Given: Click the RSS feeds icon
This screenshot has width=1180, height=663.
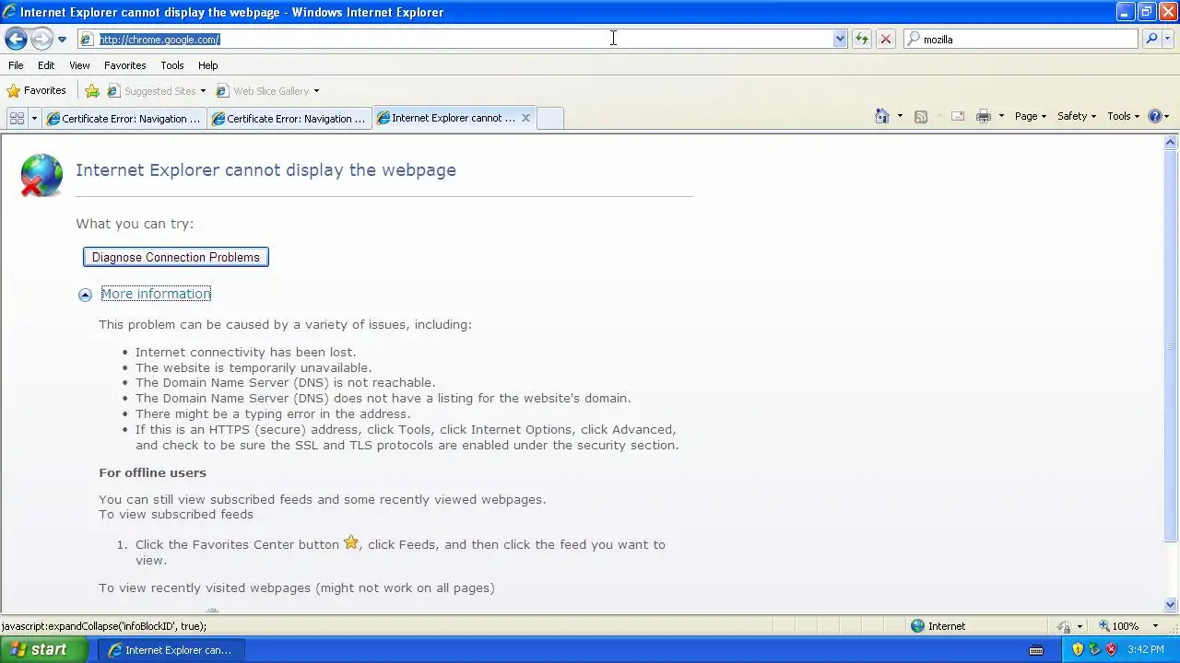Looking at the screenshot, I should point(920,116).
